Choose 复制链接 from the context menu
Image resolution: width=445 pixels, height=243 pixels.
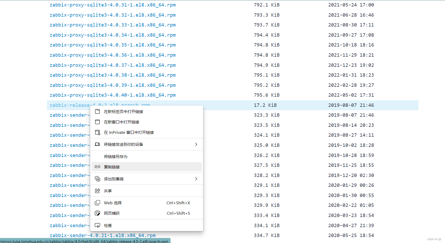pos(112,167)
